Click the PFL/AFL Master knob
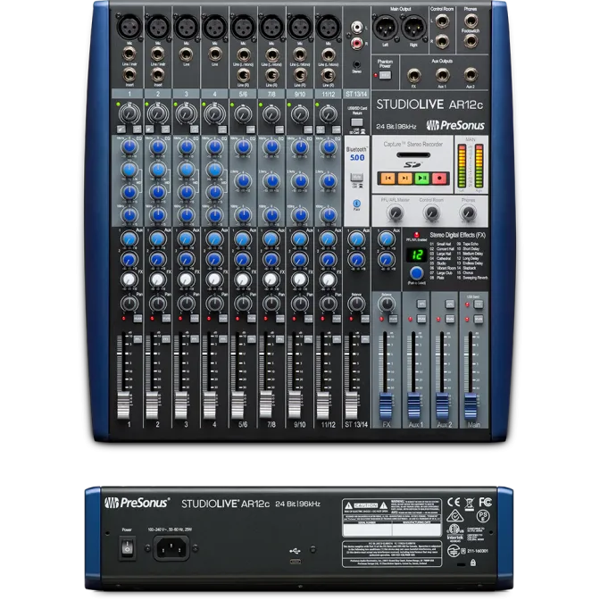Viewport: 600px width, 600px height. pos(396,212)
